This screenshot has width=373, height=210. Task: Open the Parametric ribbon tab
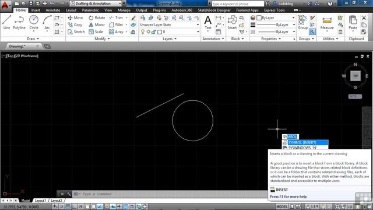tap(90, 10)
